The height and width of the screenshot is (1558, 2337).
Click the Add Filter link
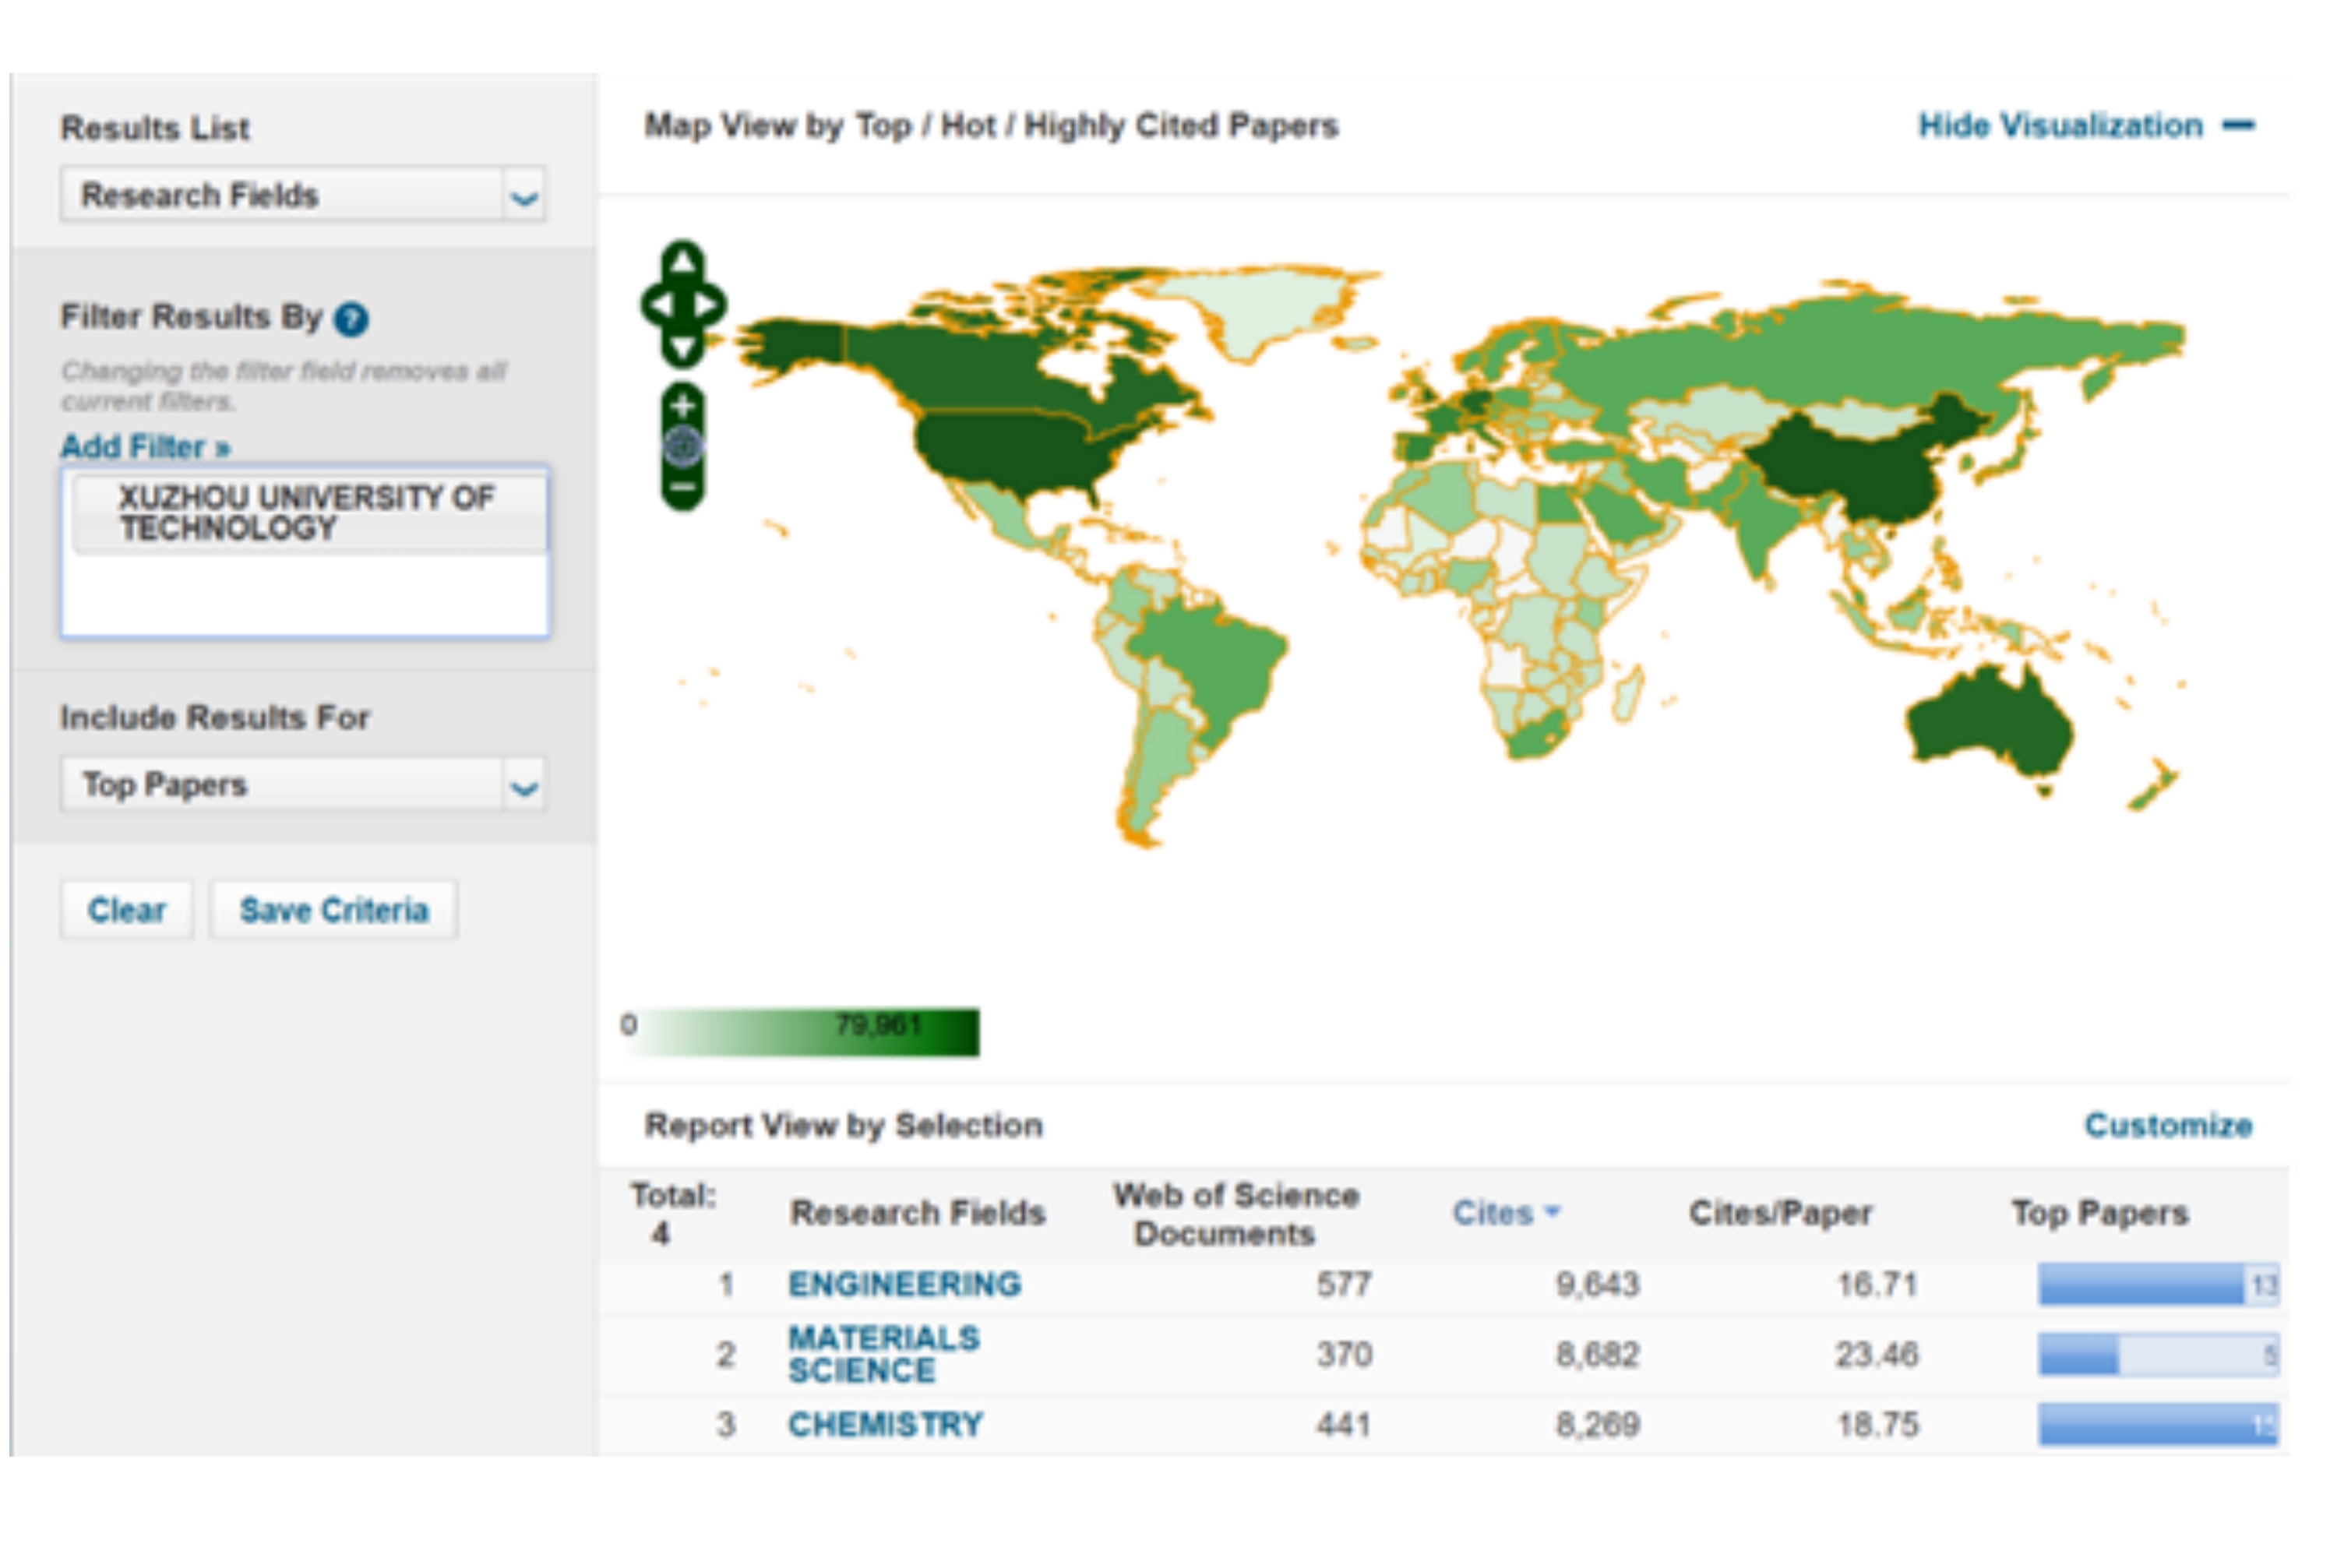pyautogui.click(x=145, y=446)
